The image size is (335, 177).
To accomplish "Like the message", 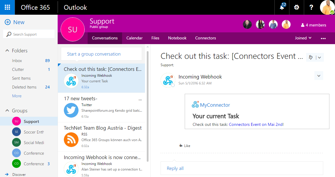I will point(185,146).
